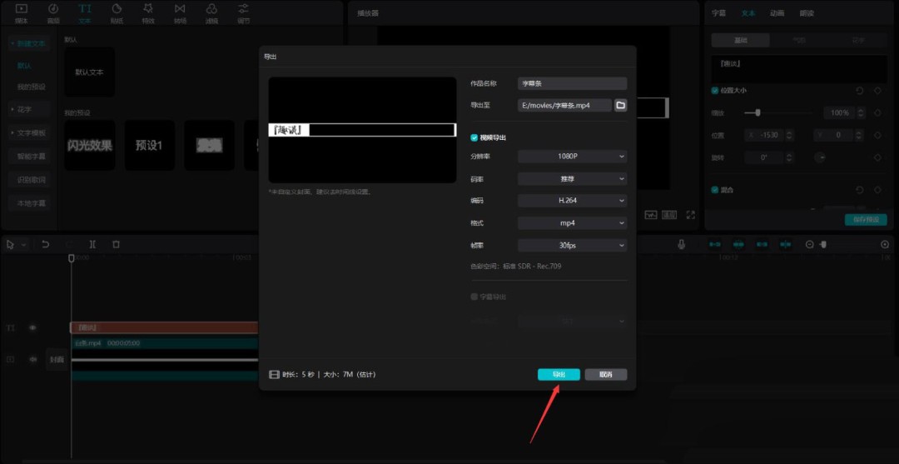Toggle the 位置大小 checkbox in properties panel
The width and height of the screenshot is (899, 464).
click(715, 90)
